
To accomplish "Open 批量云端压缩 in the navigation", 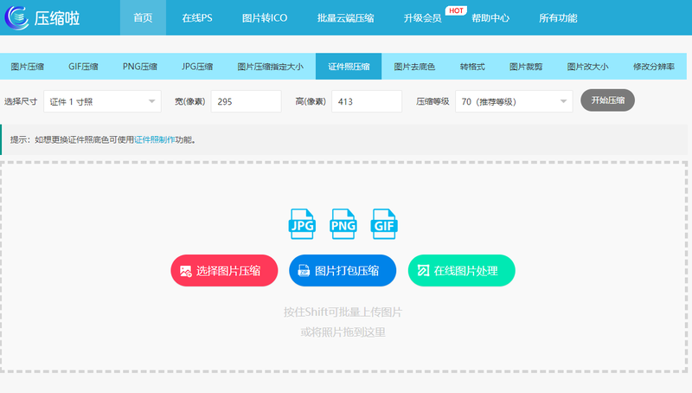I will point(345,17).
